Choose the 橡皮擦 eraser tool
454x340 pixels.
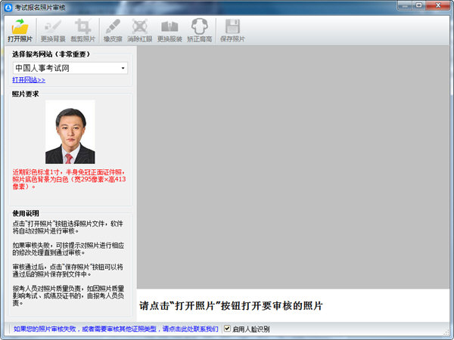point(113,27)
